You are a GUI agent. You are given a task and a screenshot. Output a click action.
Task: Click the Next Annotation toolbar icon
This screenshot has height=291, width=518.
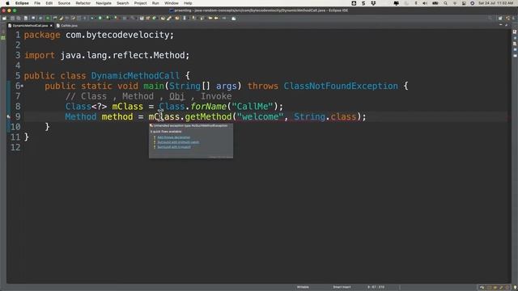[194, 18]
